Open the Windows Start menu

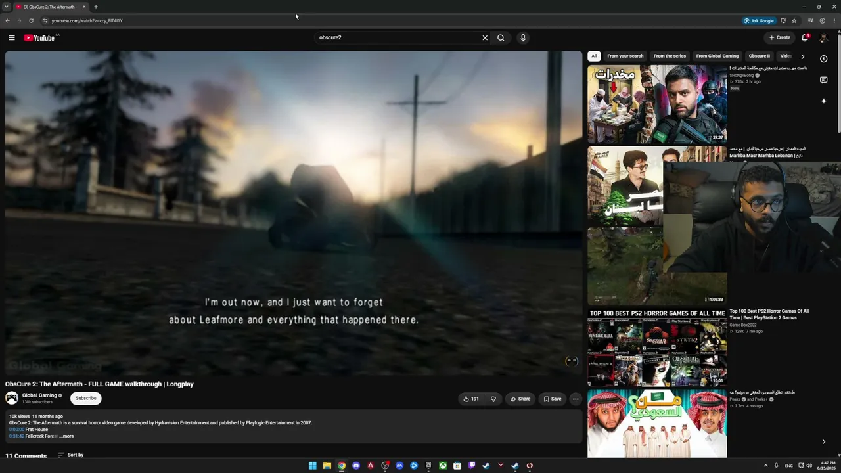pyautogui.click(x=313, y=466)
